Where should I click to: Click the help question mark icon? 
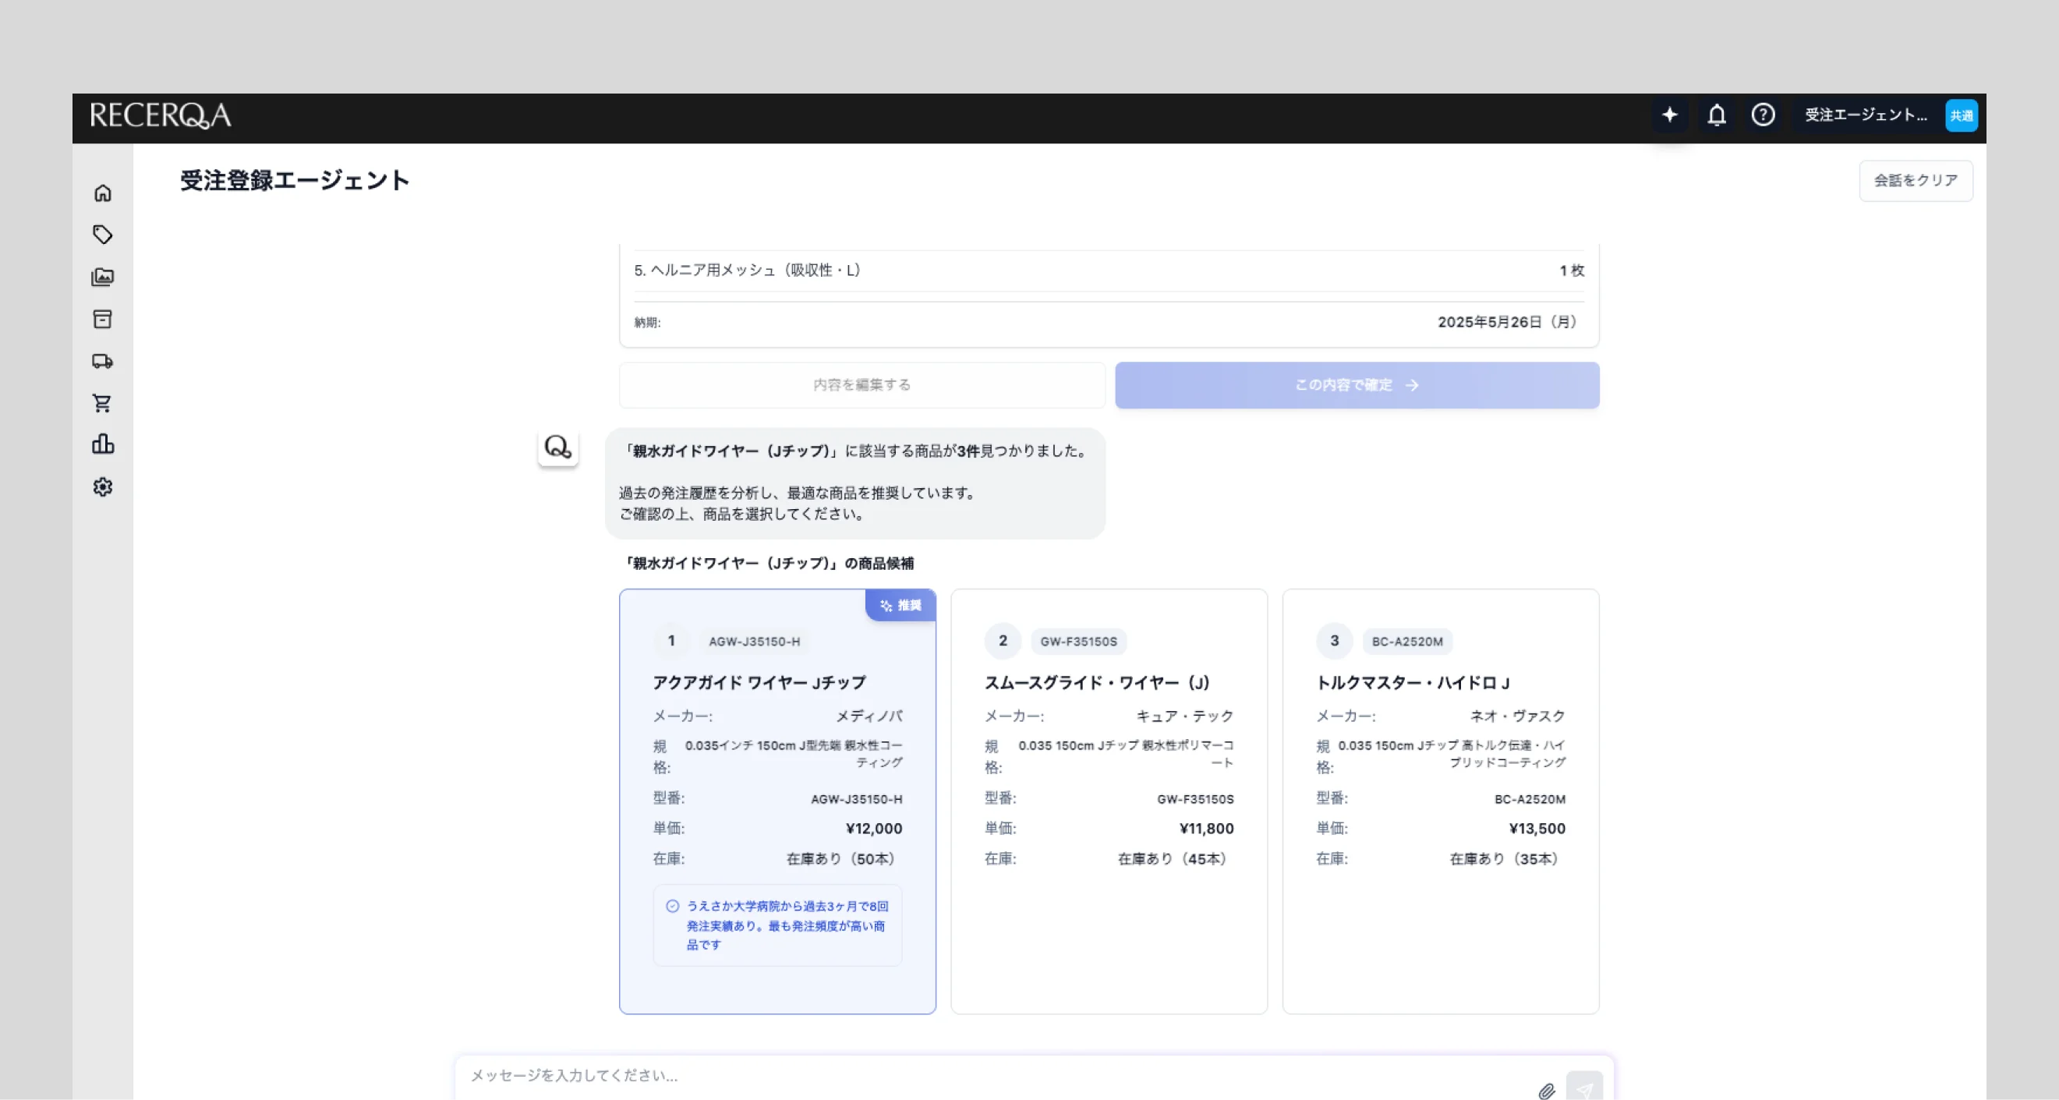point(1763,115)
